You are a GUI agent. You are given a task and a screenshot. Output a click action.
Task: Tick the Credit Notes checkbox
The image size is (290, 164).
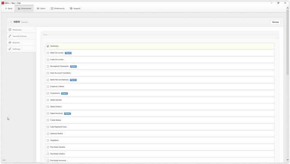coord(48,120)
